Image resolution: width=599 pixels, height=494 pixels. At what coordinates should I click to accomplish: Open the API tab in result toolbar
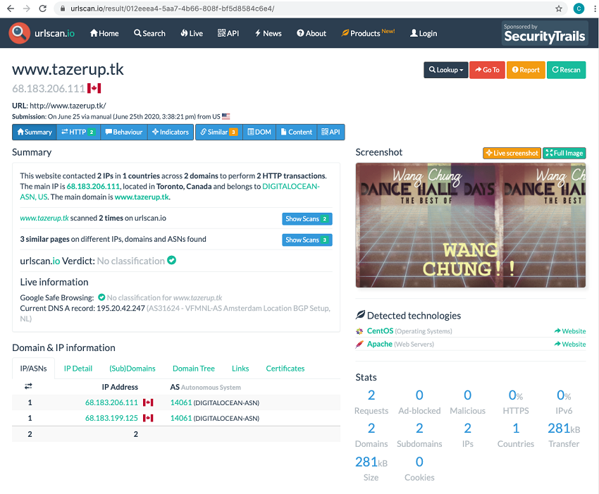331,132
